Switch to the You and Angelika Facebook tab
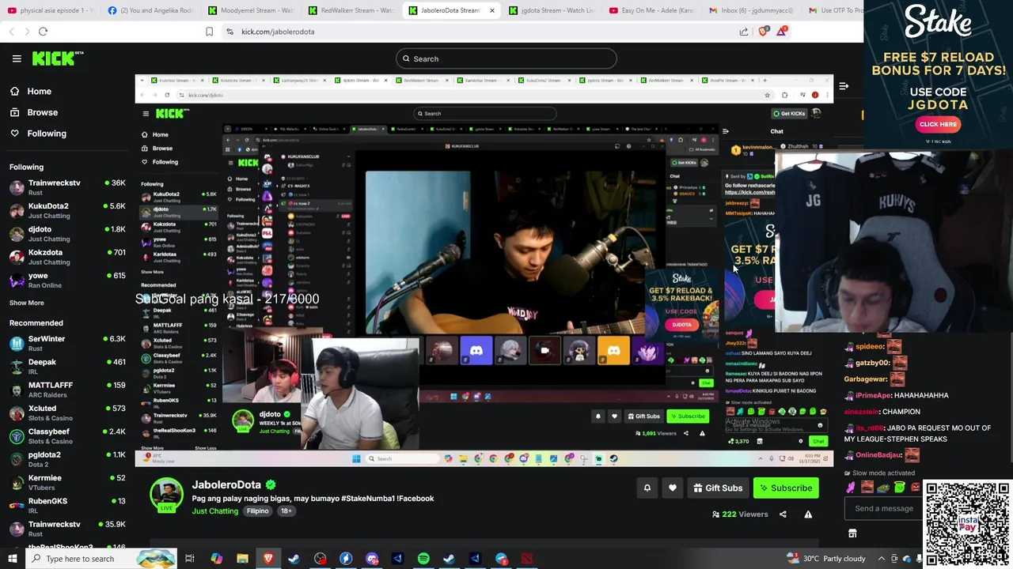The height and width of the screenshot is (569, 1013). tap(150, 10)
